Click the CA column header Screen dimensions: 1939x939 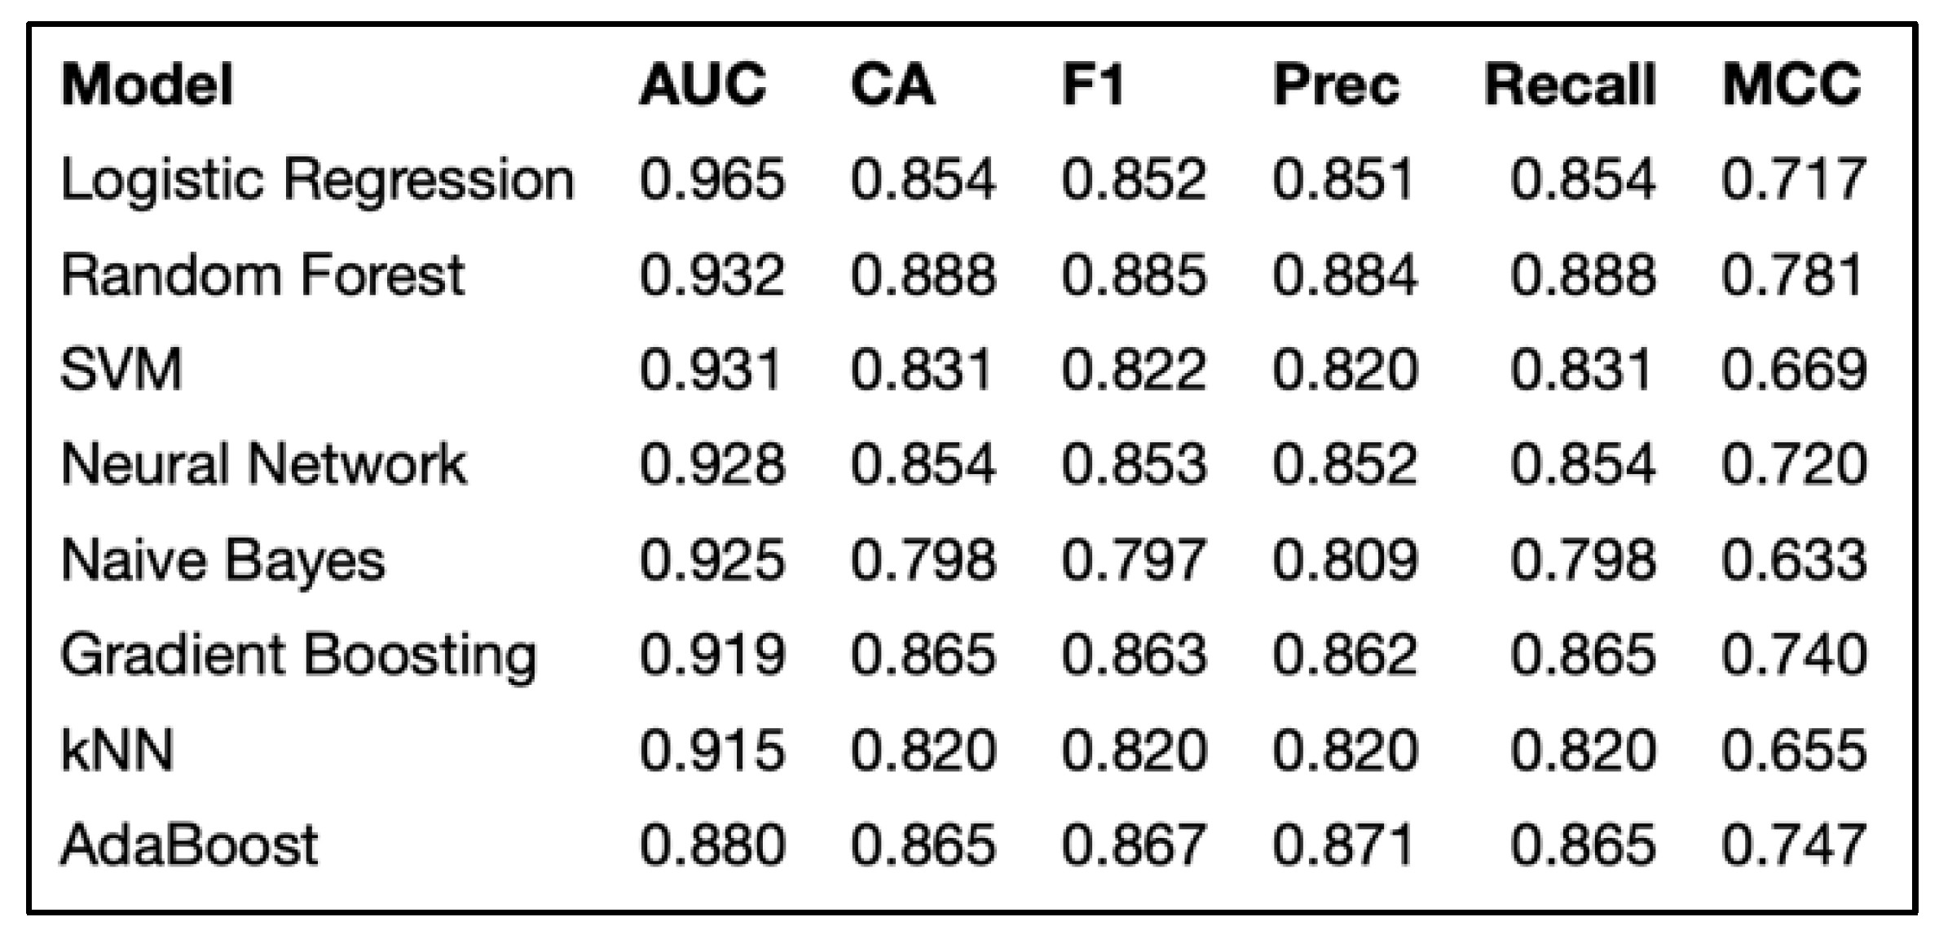pyautogui.click(x=892, y=84)
